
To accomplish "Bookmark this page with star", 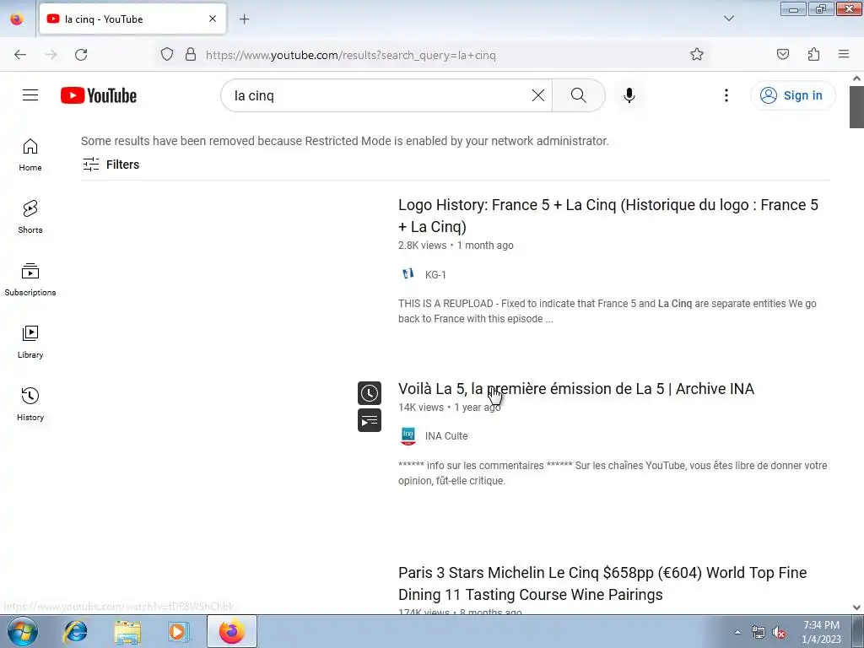I will point(696,55).
